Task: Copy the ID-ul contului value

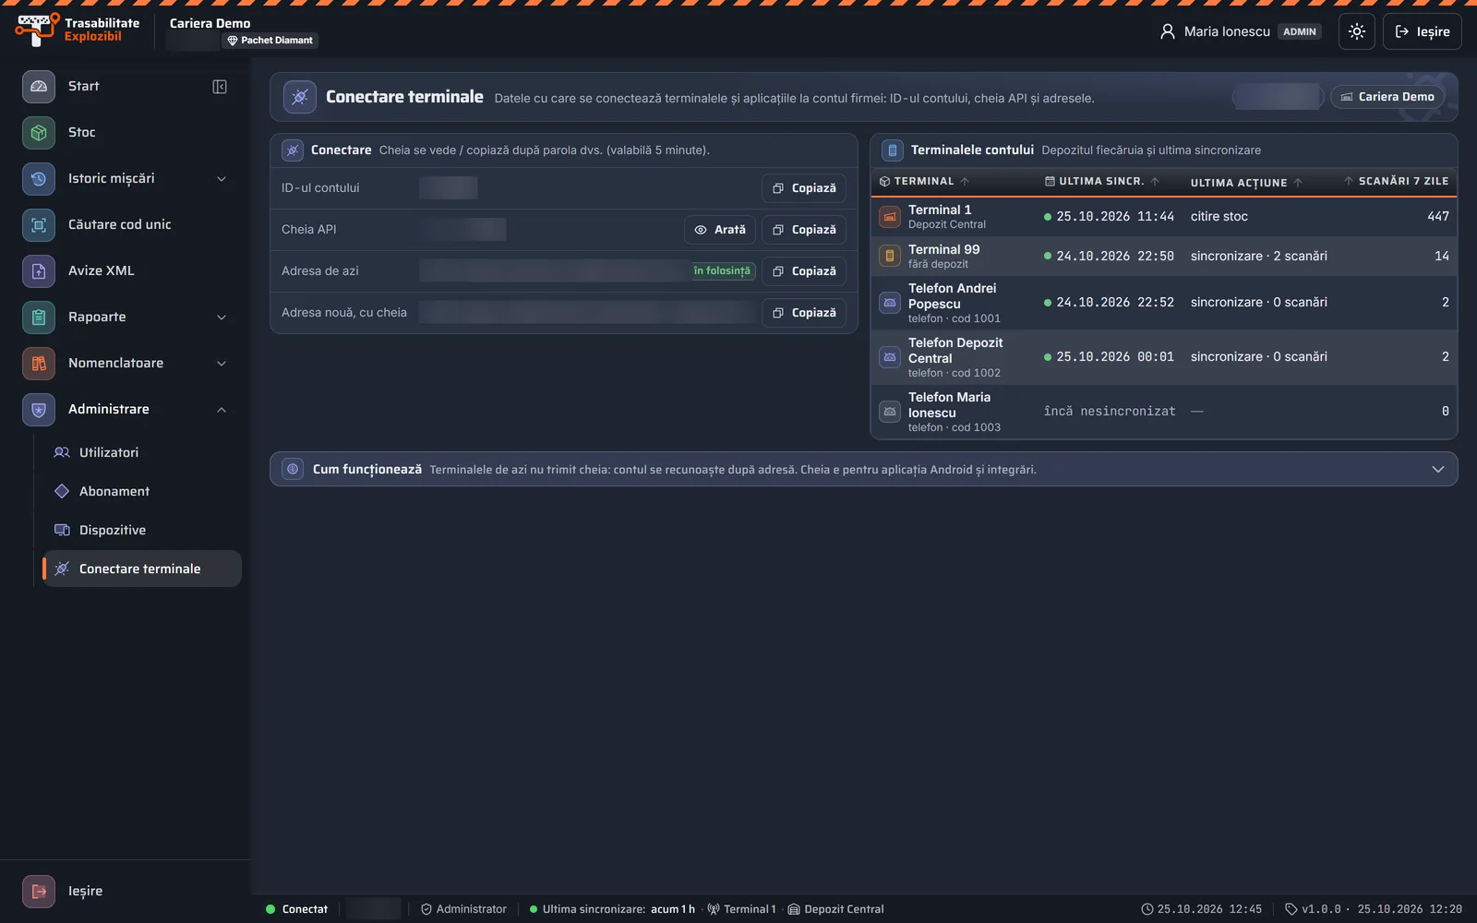Action: pos(804,188)
